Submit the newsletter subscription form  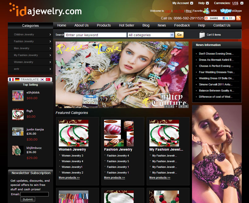[x=28, y=199]
